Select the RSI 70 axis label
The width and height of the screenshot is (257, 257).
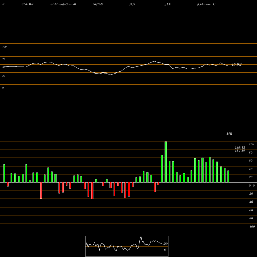[x=4, y=59]
